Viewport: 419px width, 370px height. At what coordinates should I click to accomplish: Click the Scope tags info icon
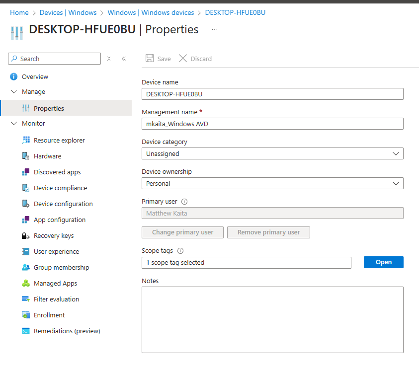point(180,251)
